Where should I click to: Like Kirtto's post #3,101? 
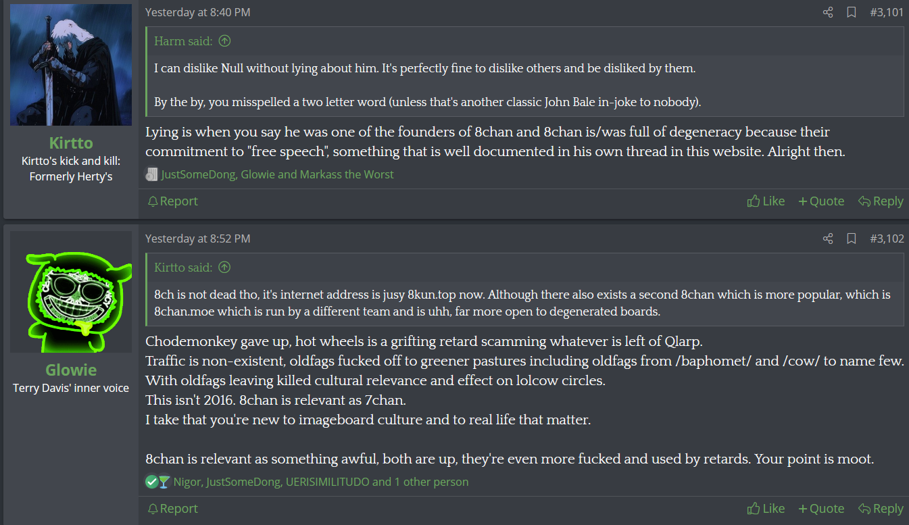pyautogui.click(x=766, y=201)
